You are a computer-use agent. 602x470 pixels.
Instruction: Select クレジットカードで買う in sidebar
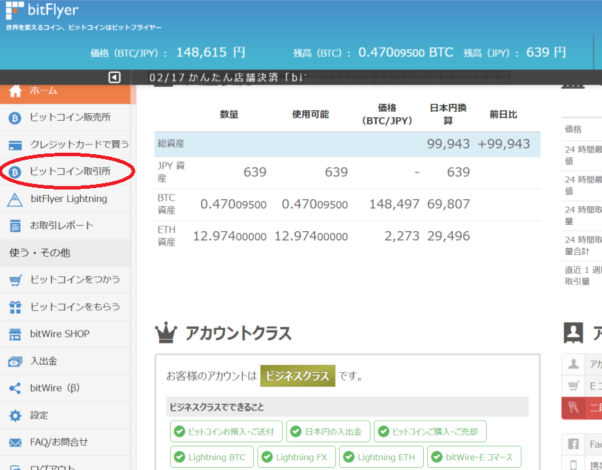point(65,144)
